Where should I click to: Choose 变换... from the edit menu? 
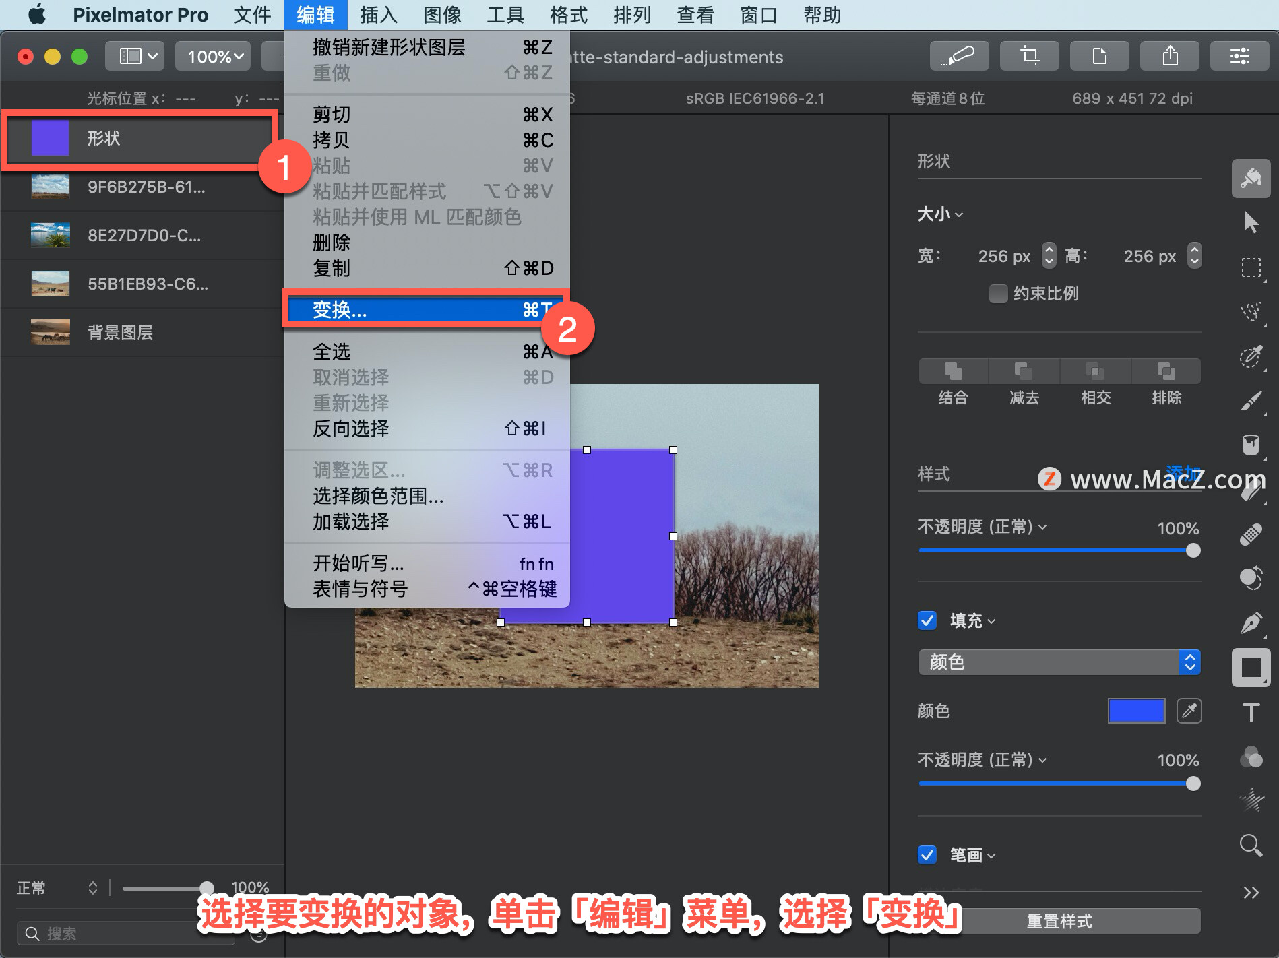pos(427,310)
